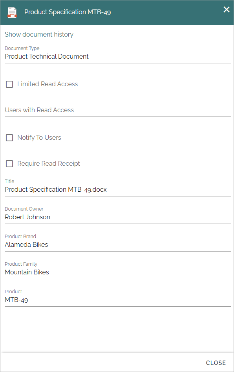Click the Product Specification MTB-49.docx title field
The width and height of the screenshot is (234, 372).
(118, 190)
